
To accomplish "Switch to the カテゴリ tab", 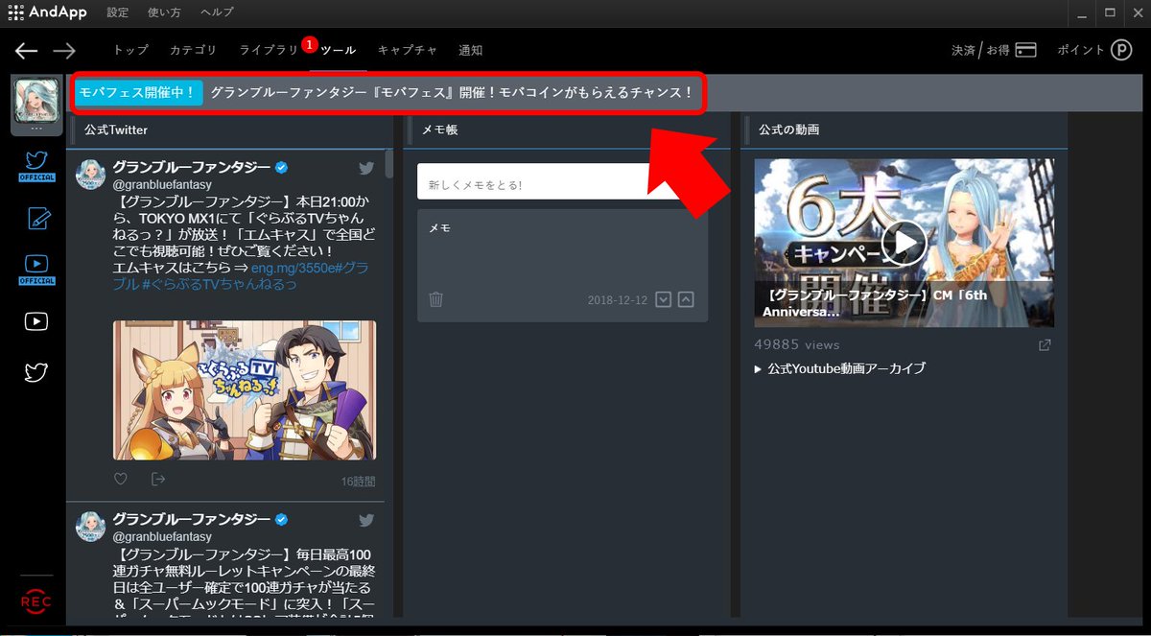I will click(x=193, y=51).
